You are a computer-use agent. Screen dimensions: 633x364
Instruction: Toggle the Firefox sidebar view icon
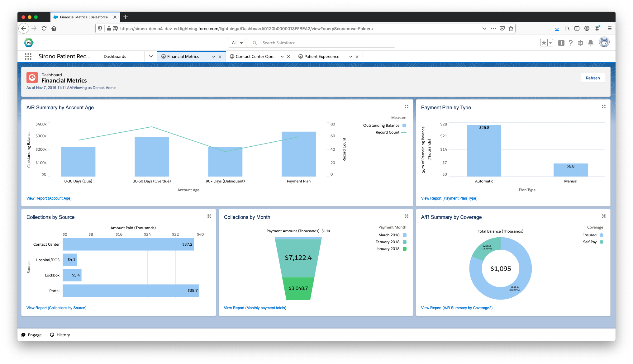tap(577, 28)
